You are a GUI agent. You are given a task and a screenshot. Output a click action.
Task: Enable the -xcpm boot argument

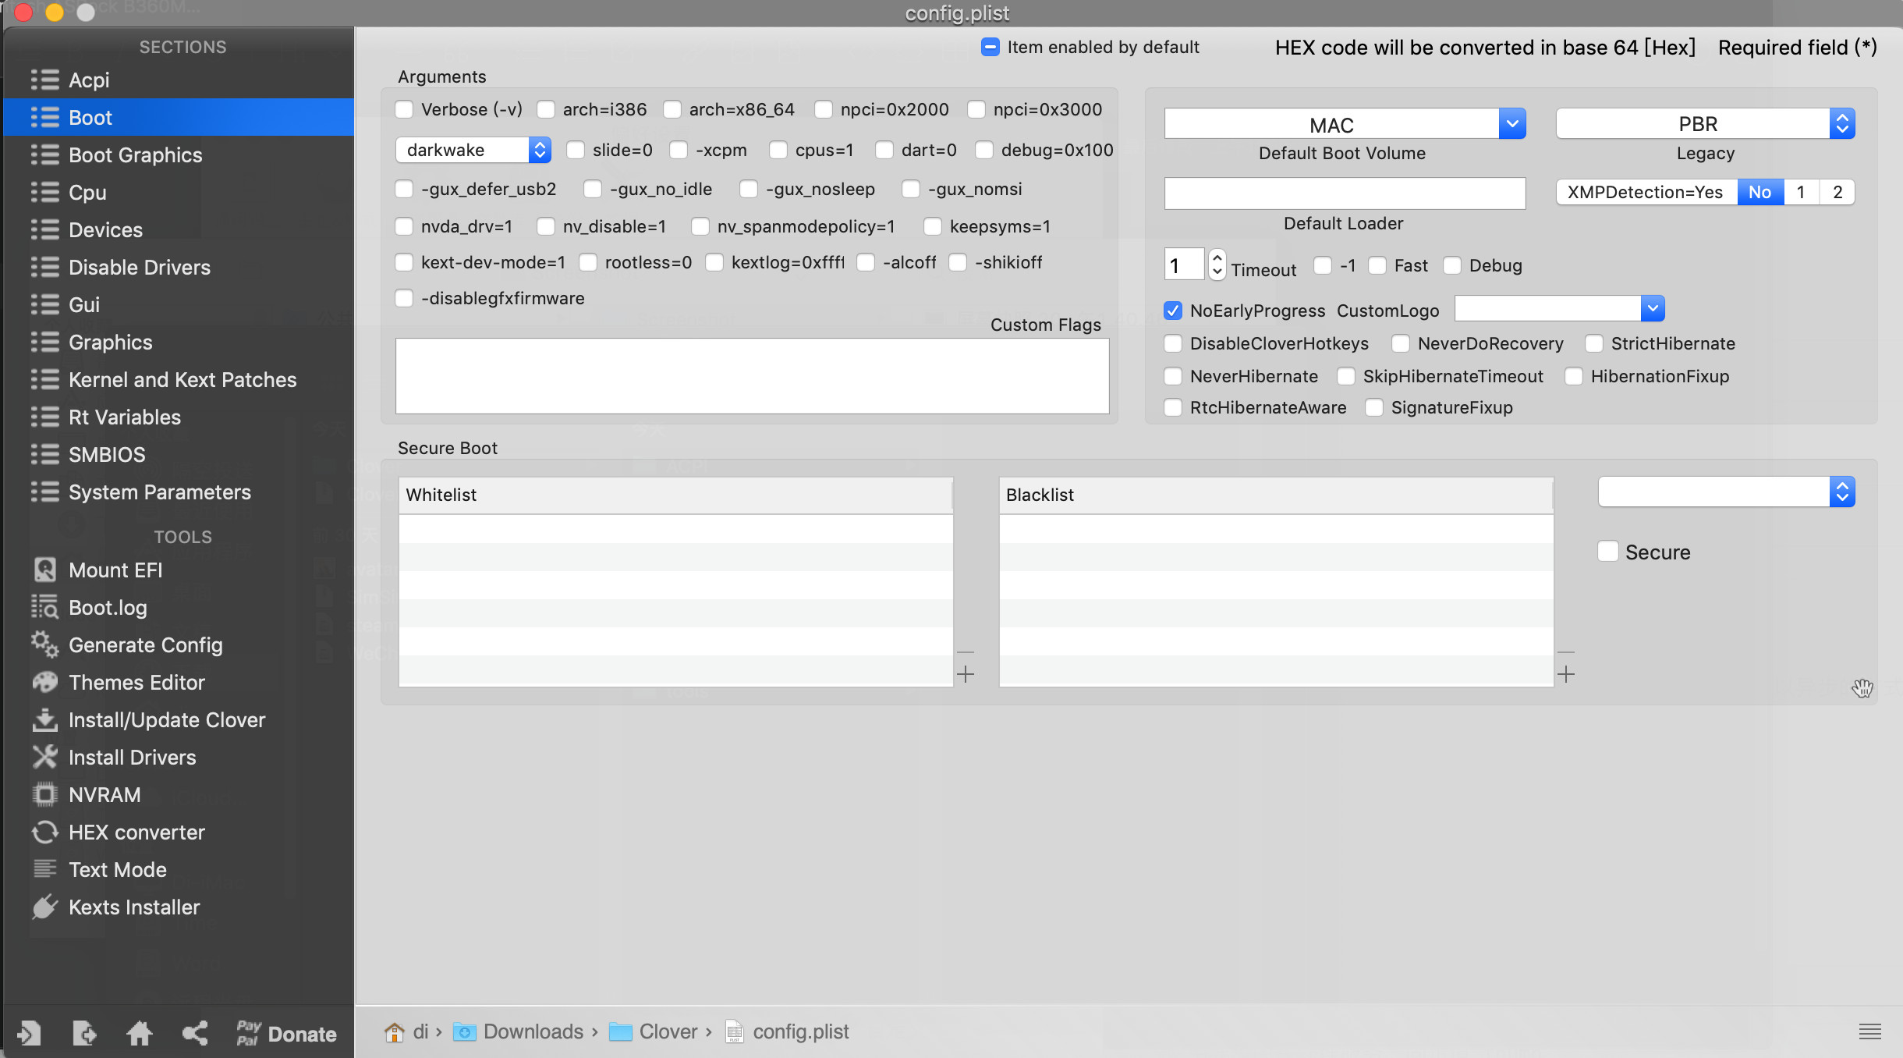[679, 150]
